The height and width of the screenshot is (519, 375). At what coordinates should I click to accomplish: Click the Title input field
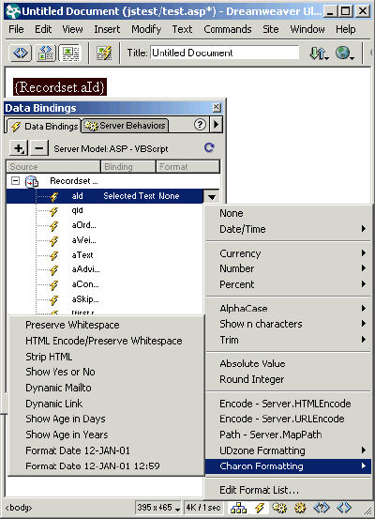(225, 53)
